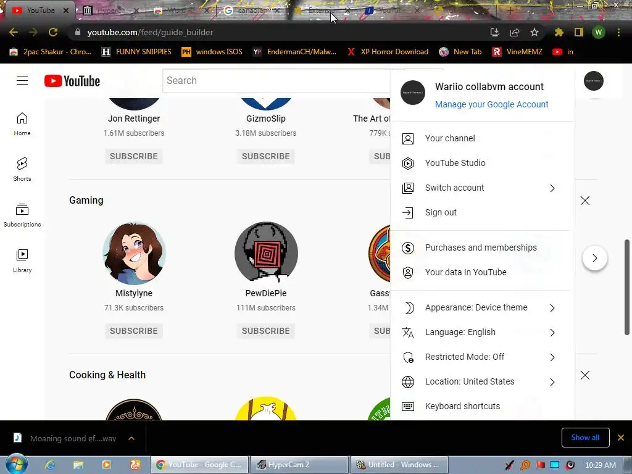The width and height of the screenshot is (632, 474).
Task: Open Keyboard shortcuts entry
Action: pos(482,406)
